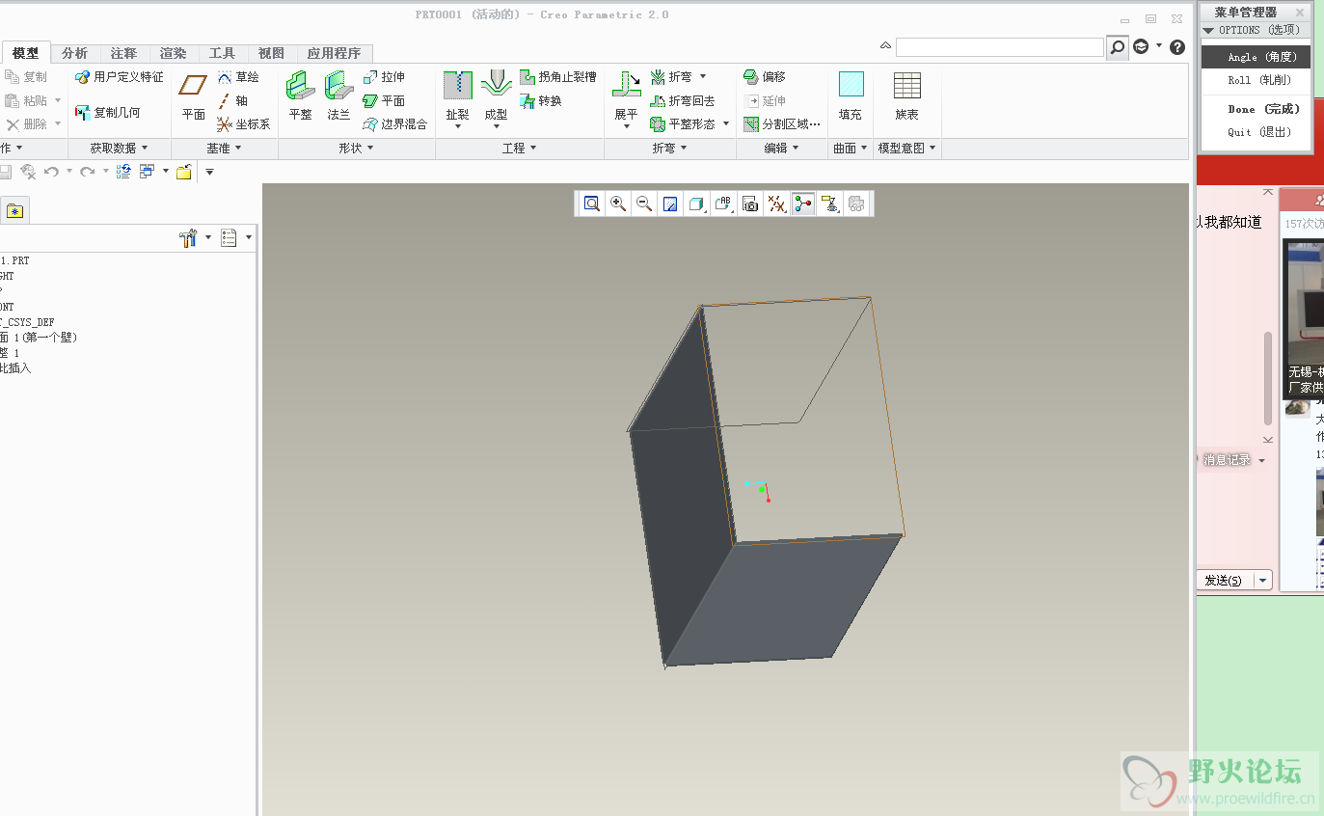Viewport: 1324px width, 816px height.
Task: Expand the 形状 shapes group menu
Action: 356,148
